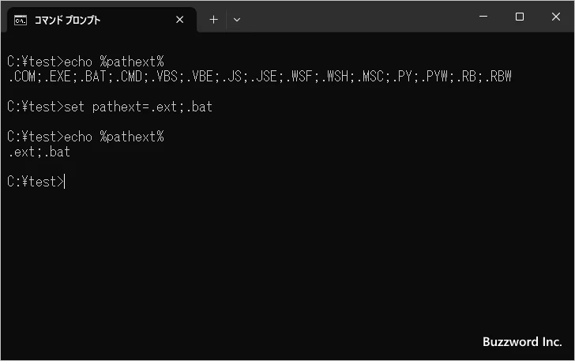Click the .ext;.bat output line
Viewport: 575px width, 361px height.
coord(39,152)
